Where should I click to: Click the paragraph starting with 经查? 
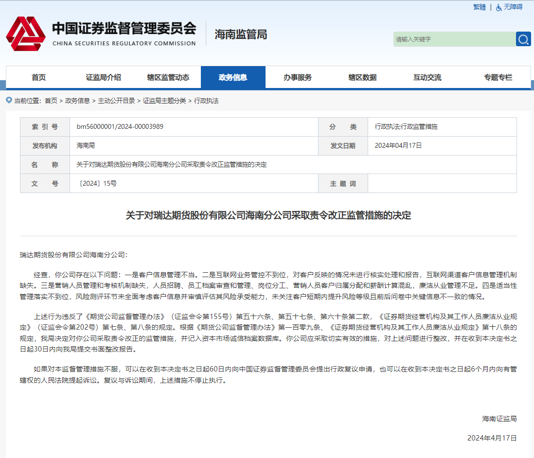tap(268, 286)
